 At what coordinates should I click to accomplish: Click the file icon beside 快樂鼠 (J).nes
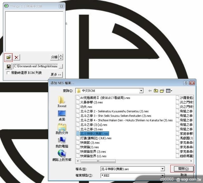(78, 143)
